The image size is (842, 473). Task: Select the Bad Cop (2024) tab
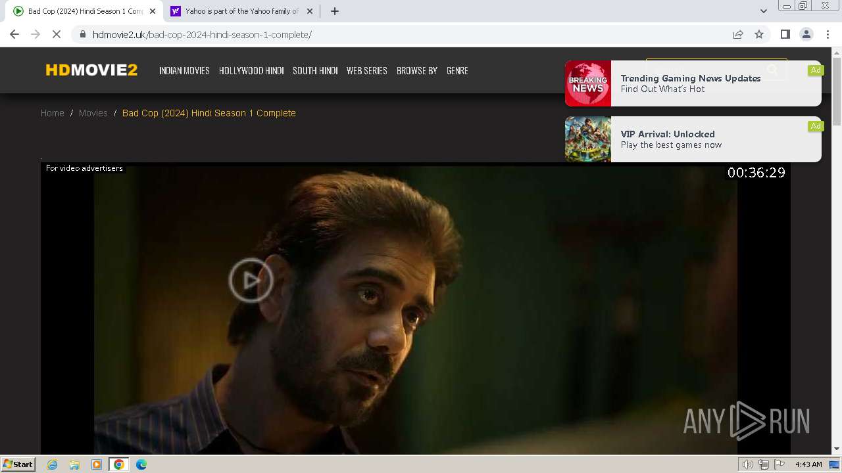pyautogui.click(x=84, y=11)
